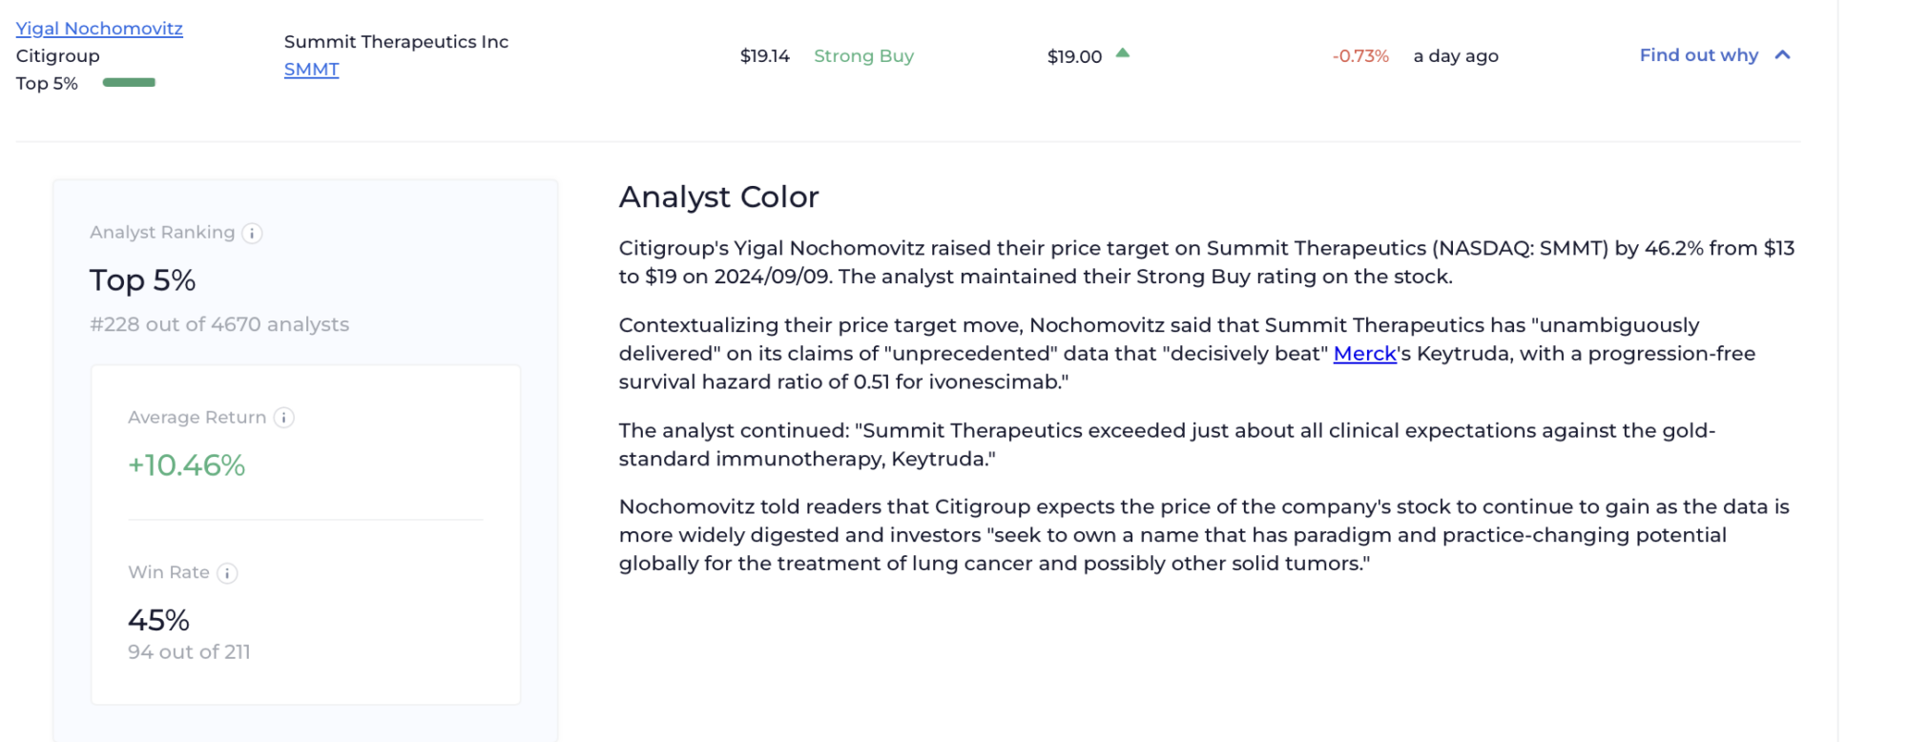
Task: Click the green price target up arrow
Action: coord(1123,53)
